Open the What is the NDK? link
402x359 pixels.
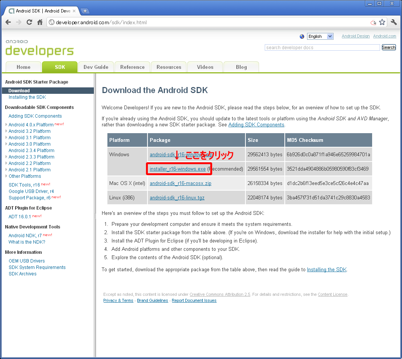pos(27,242)
